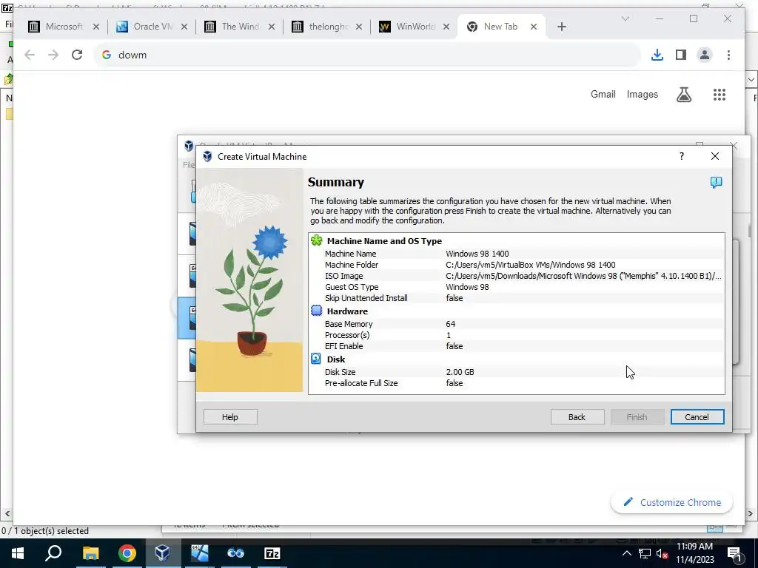The width and height of the screenshot is (758, 568).
Task: Toggle expert mode icon in the Summary dialog
Action: point(716,182)
